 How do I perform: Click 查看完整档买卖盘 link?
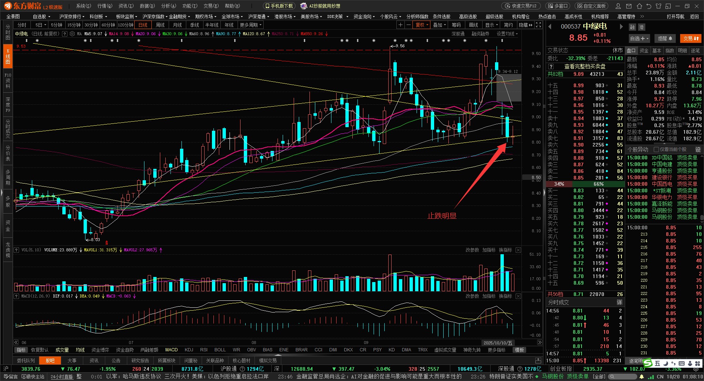click(x=584, y=66)
